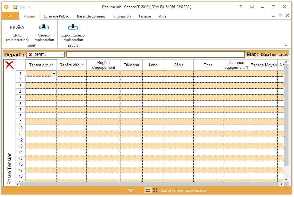
Task: Click the horizontal scrollbar right arrow
Action: [282, 184]
